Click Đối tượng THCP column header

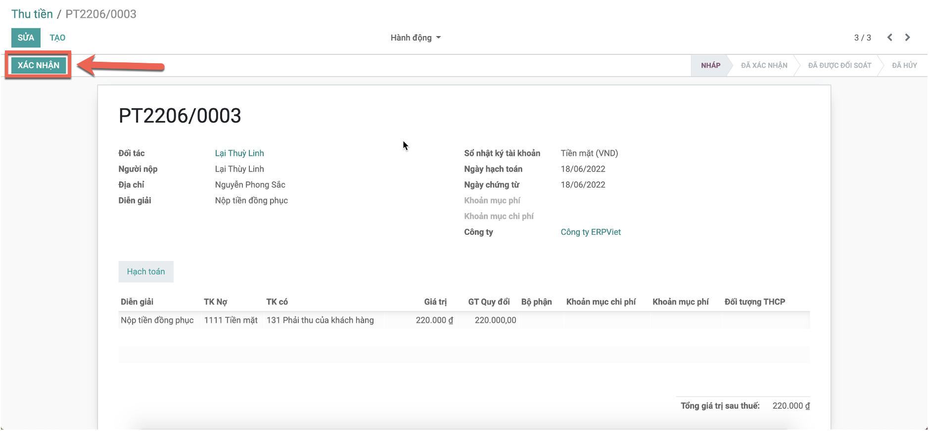click(x=754, y=302)
